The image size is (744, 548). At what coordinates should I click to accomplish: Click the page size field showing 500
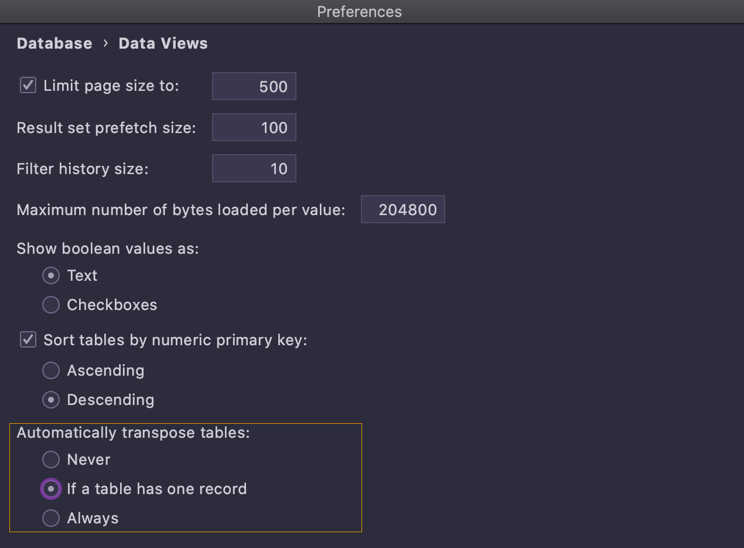[254, 87]
